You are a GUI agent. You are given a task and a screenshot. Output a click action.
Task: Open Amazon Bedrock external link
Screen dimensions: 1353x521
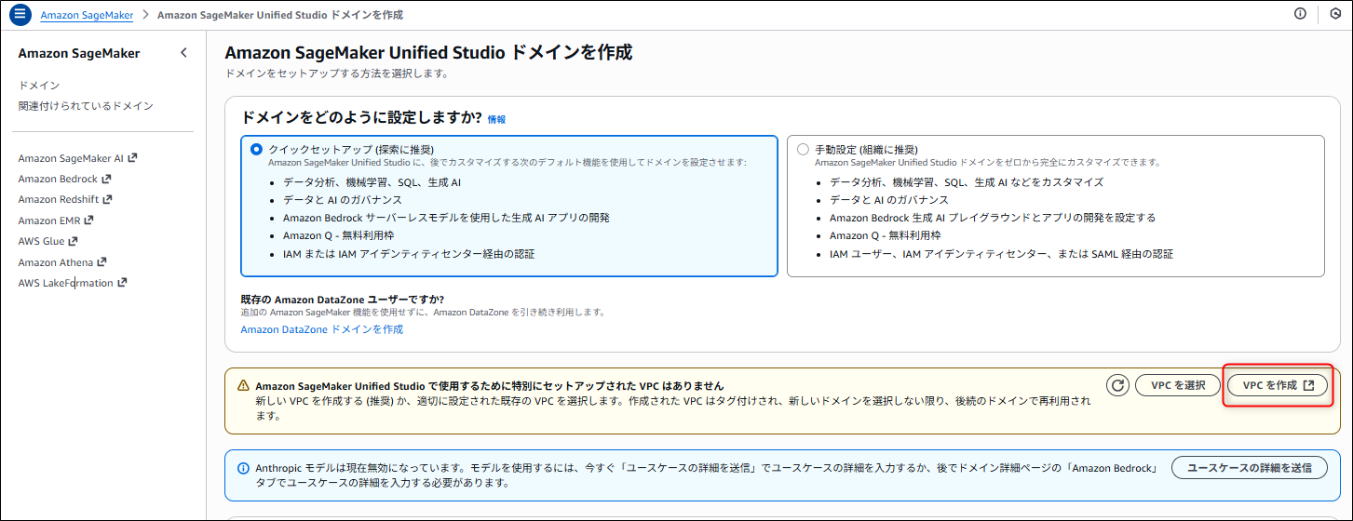tap(64, 179)
